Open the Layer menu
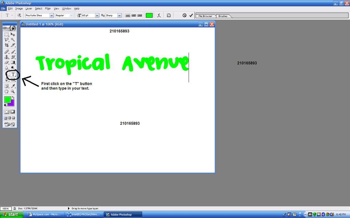The width and height of the screenshot is (350, 218). tap(29, 9)
